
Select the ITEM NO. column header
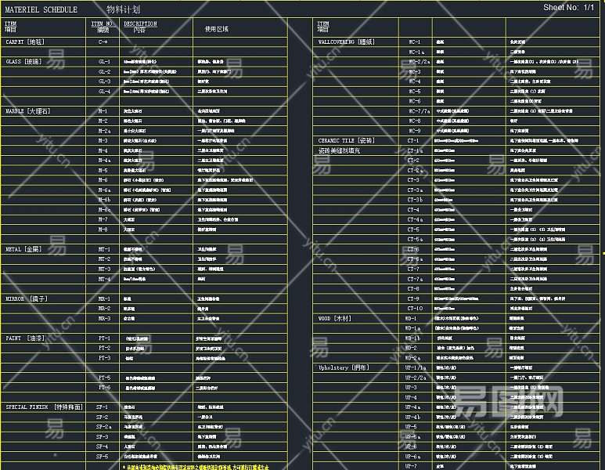point(103,26)
